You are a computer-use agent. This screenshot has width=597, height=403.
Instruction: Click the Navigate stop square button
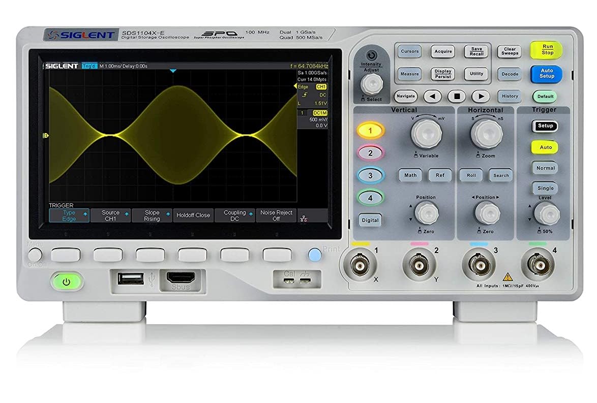[457, 96]
